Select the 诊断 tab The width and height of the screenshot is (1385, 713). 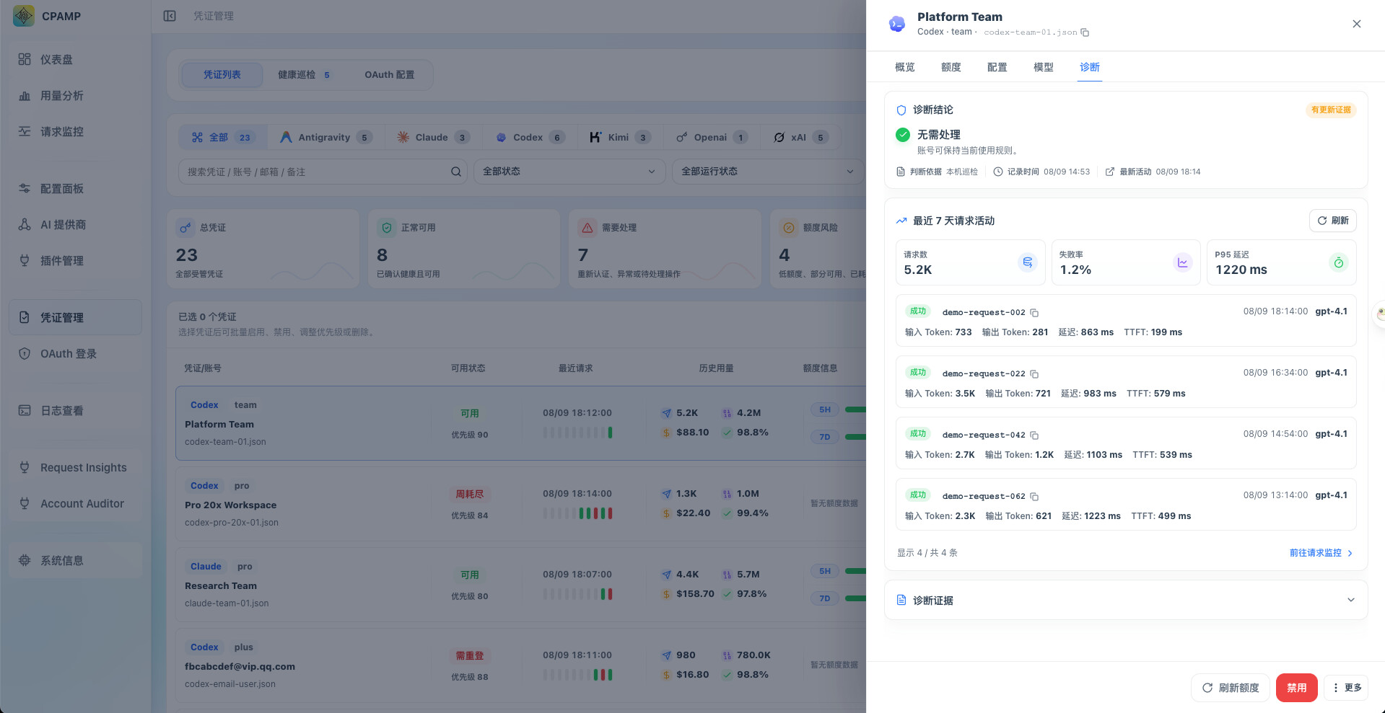[1089, 67]
